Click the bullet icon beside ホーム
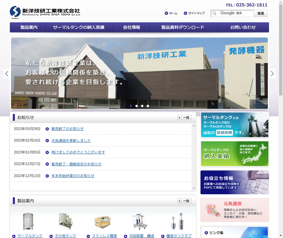 166,13
